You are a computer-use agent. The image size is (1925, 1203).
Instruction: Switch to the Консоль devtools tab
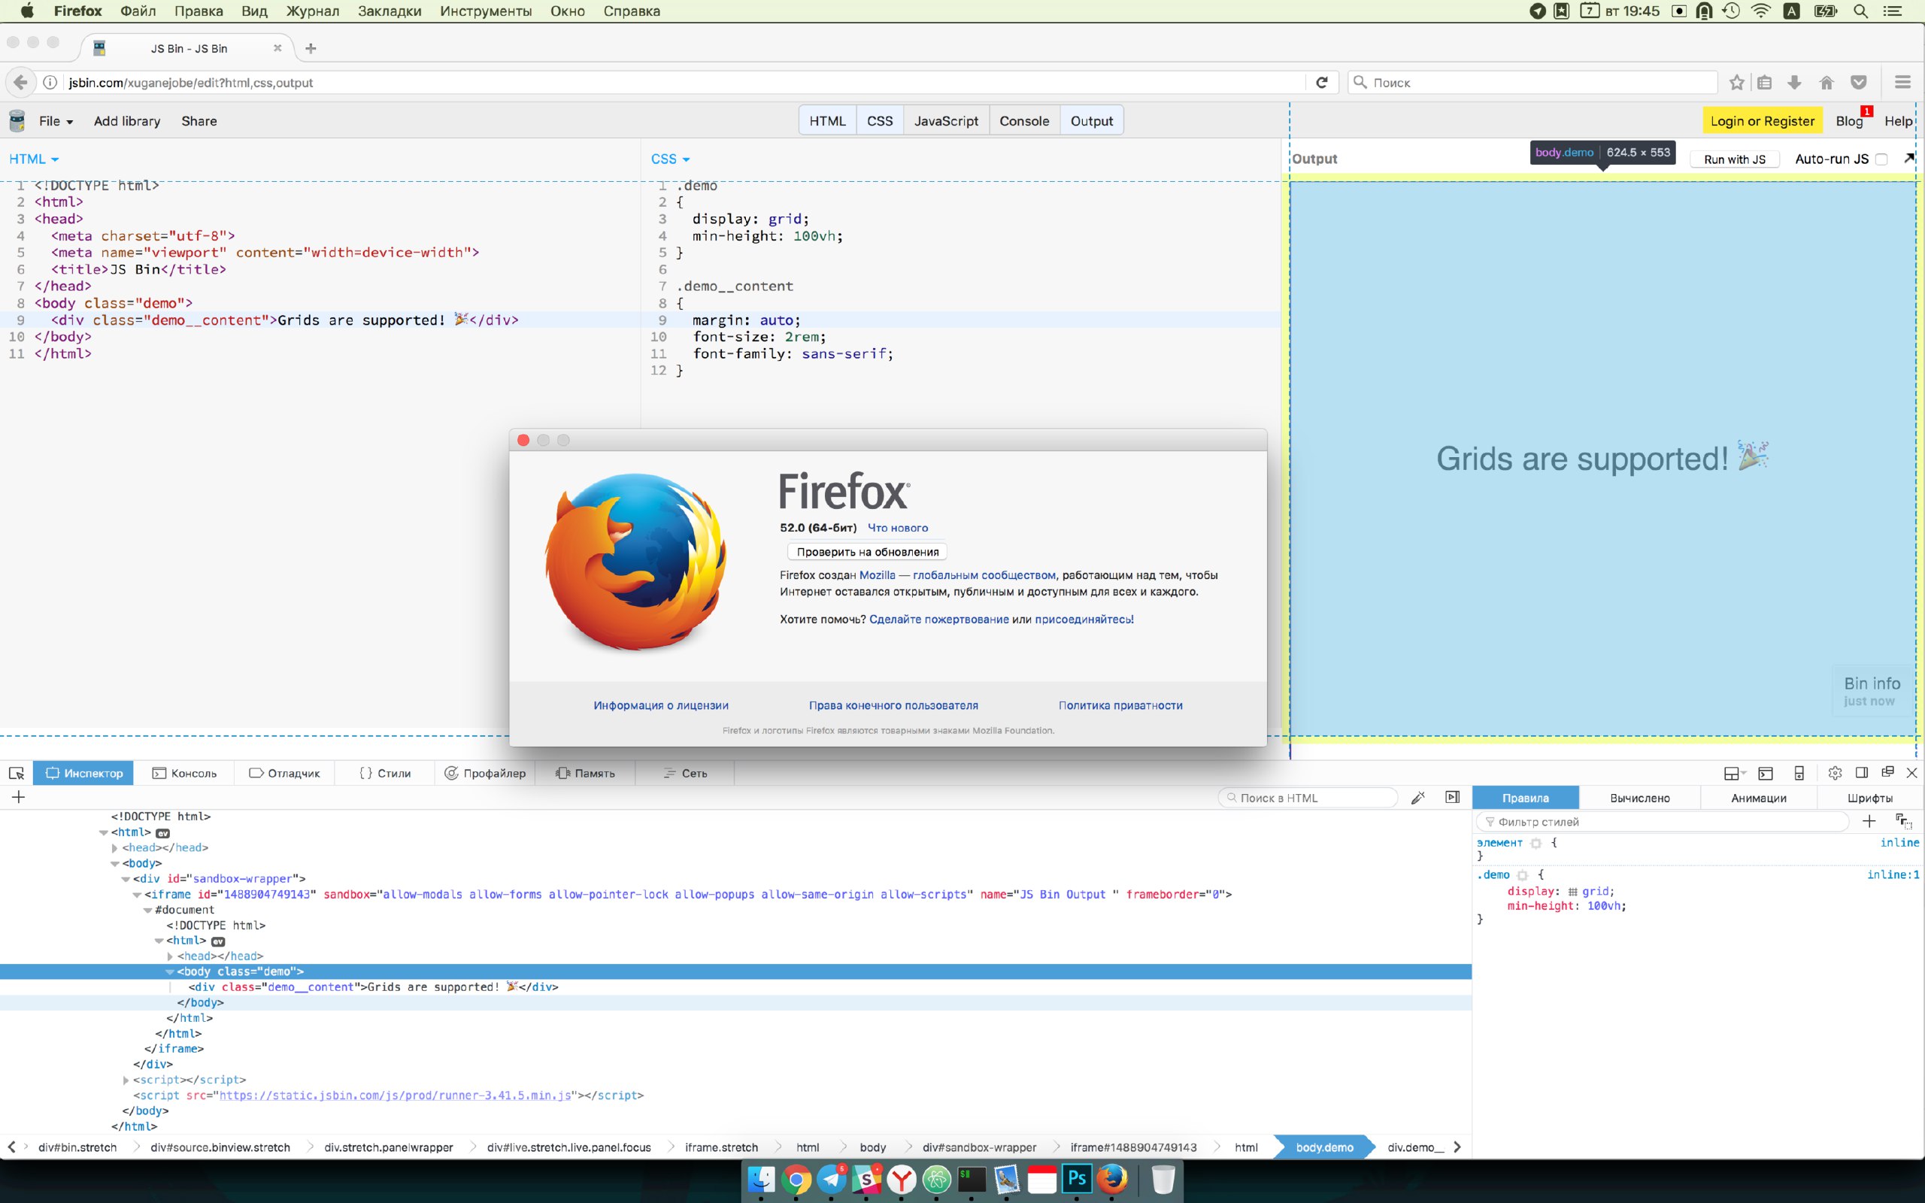click(184, 774)
